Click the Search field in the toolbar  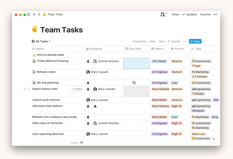click(x=174, y=41)
